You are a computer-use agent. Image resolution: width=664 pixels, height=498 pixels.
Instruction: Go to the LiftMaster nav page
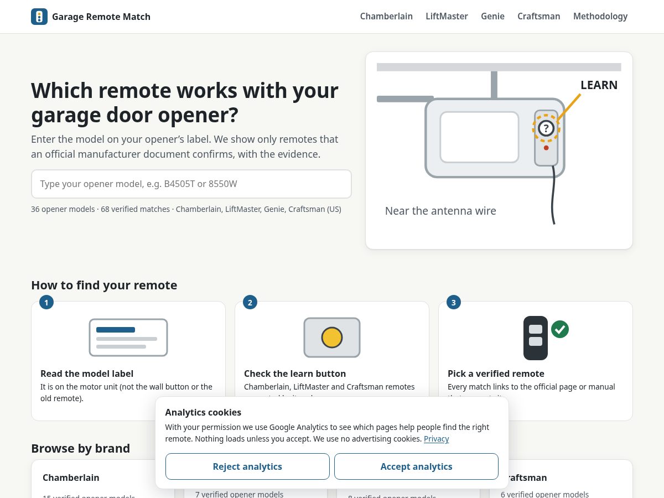click(447, 17)
